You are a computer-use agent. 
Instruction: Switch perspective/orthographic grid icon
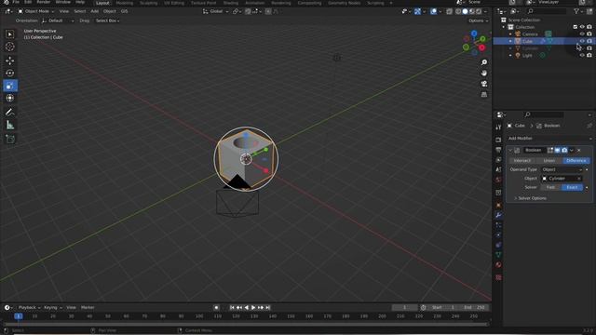click(x=484, y=94)
